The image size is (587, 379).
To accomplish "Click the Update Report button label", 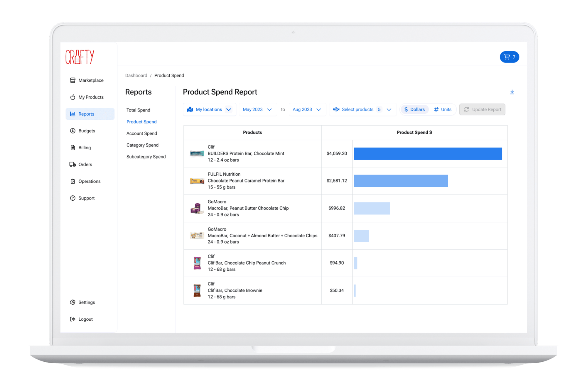I will pos(487,109).
